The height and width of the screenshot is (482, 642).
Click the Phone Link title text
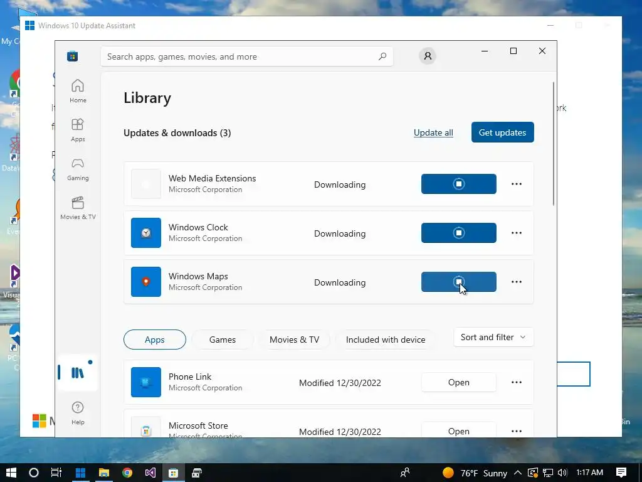[190, 377]
